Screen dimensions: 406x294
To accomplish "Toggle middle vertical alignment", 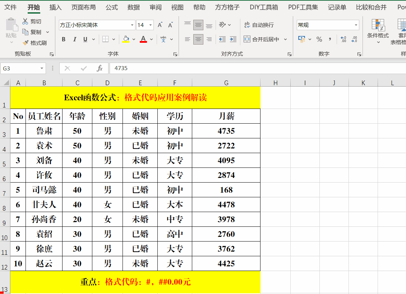I will coord(198,25).
